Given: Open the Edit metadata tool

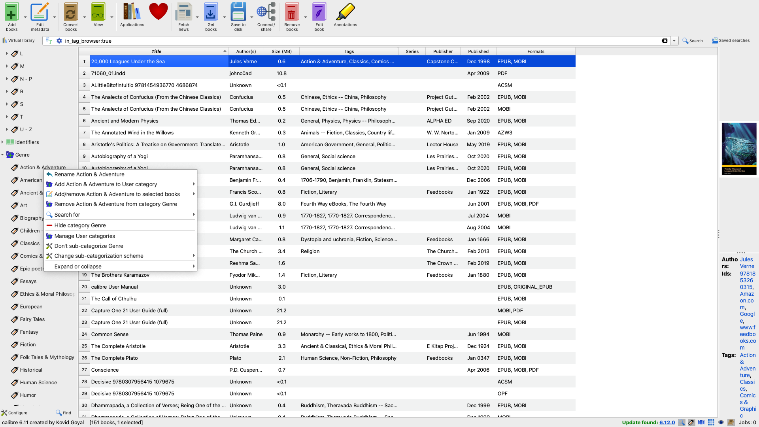Looking at the screenshot, I should [40, 13].
